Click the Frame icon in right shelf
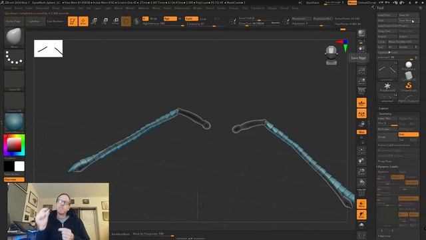Viewport: 426px width, 240px height. (x=361, y=151)
